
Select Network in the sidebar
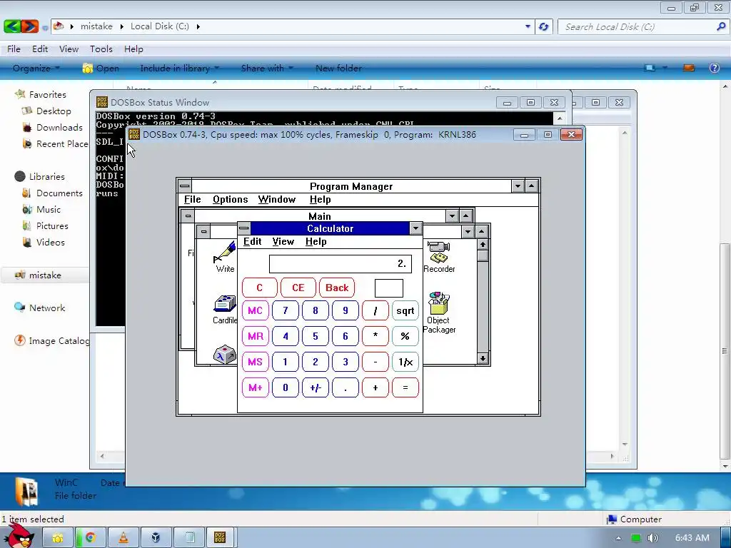click(46, 308)
